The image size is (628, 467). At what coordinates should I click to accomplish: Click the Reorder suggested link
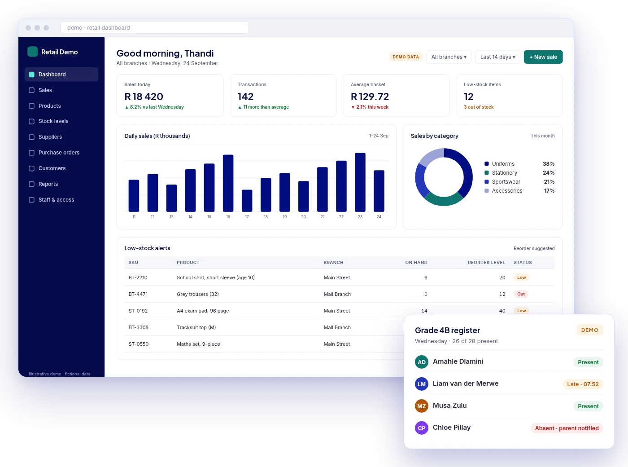coord(534,248)
